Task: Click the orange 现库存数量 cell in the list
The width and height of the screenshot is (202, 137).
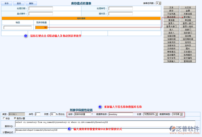Action: [41, 27]
